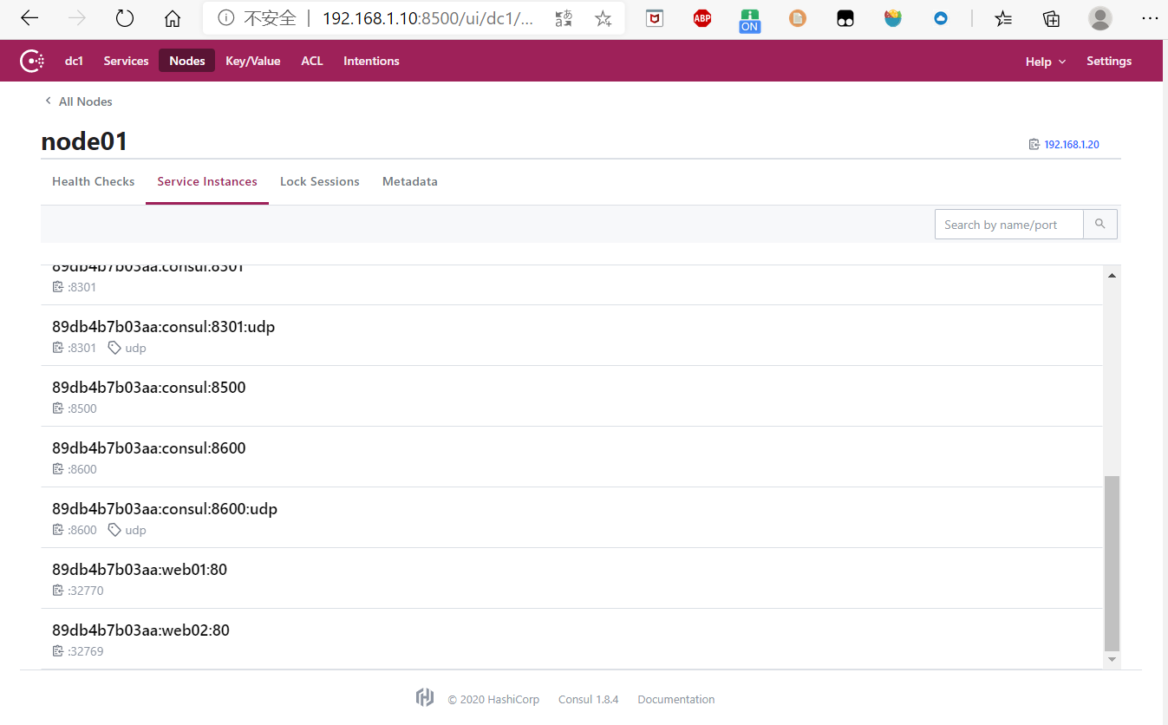Switch to the Health Checks tab

pyautogui.click(x=94, y=181)
